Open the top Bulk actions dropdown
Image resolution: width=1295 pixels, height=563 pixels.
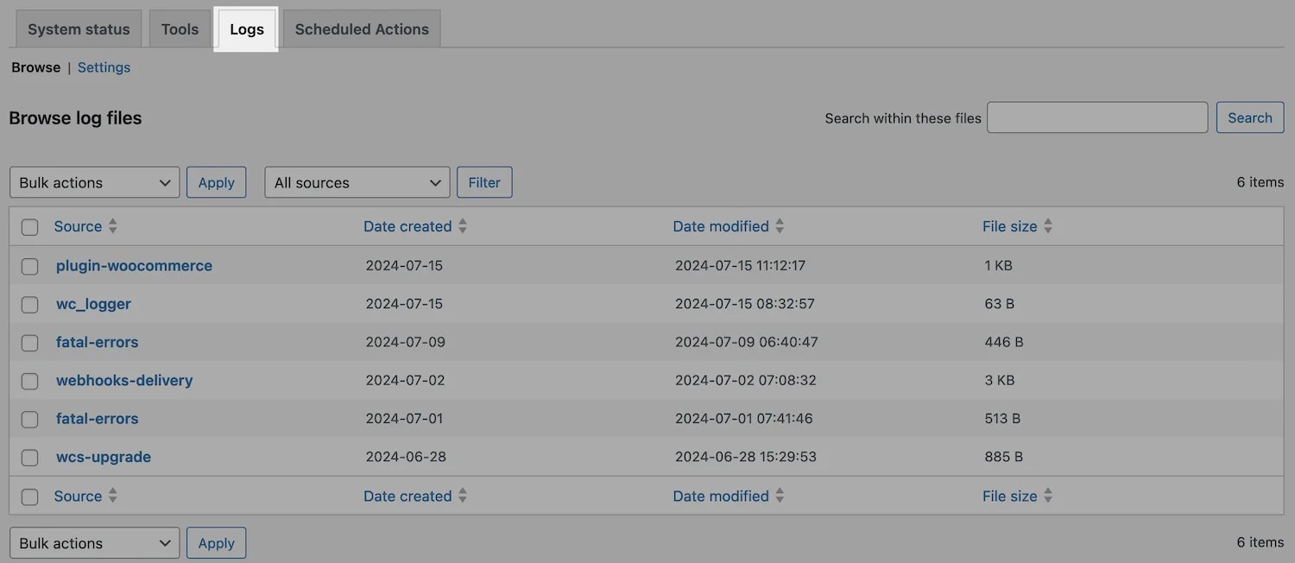point(95,182)
